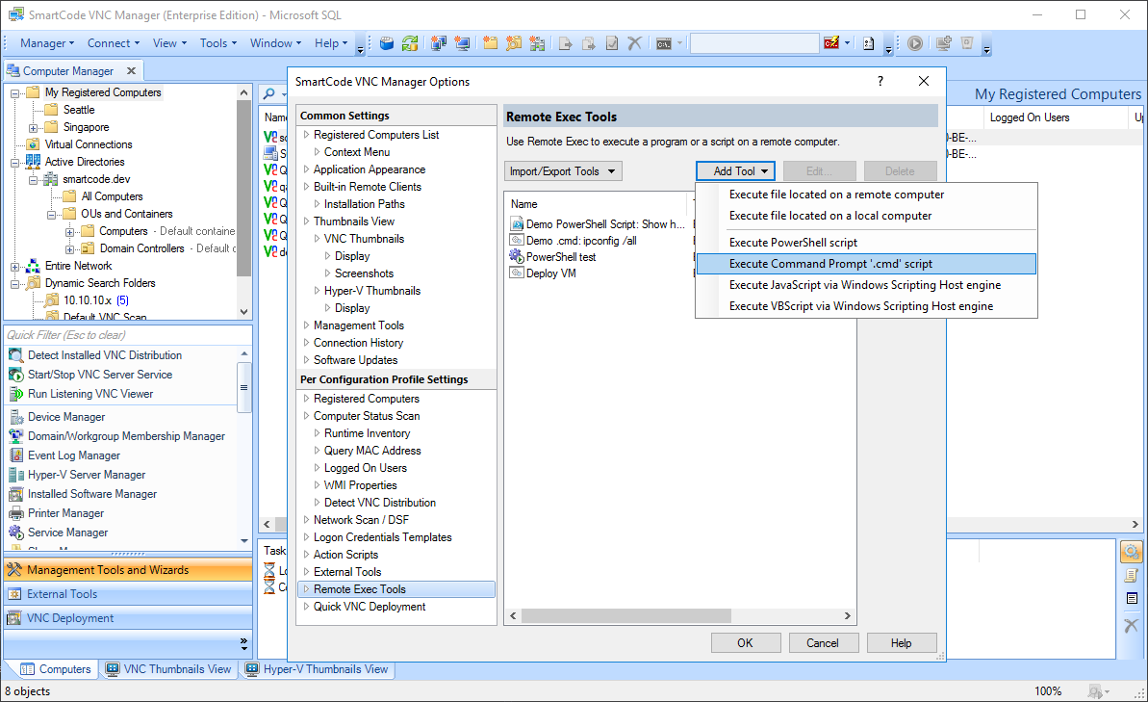Viewport: 1148px width, 702px height.
Task: Start/Stop VNC Server Service from sidebar
Action: tap(100, 374)
